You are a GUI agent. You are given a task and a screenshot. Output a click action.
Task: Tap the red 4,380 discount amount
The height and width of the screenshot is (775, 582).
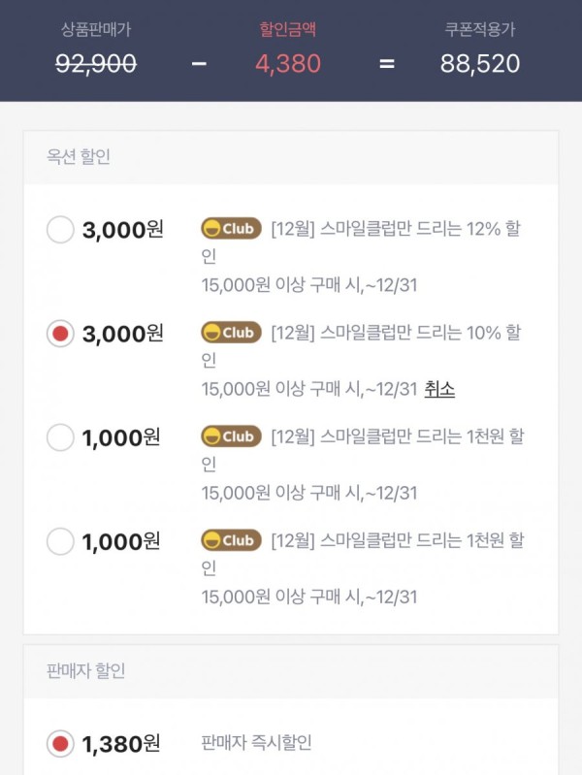tap(288, 64)
